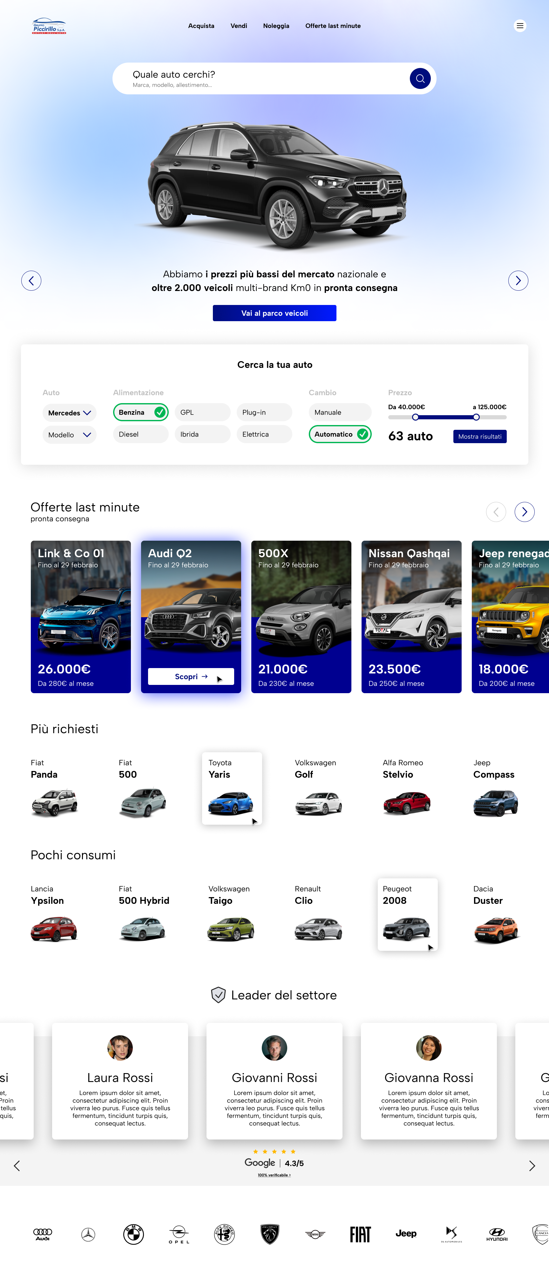Image resolution: width=549 pixels, height=1278 pixels.
Task: Open the Vendi menu
Action: [x=239, y=26]
